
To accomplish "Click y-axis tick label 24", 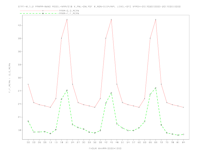I will (x=19, y=104).
